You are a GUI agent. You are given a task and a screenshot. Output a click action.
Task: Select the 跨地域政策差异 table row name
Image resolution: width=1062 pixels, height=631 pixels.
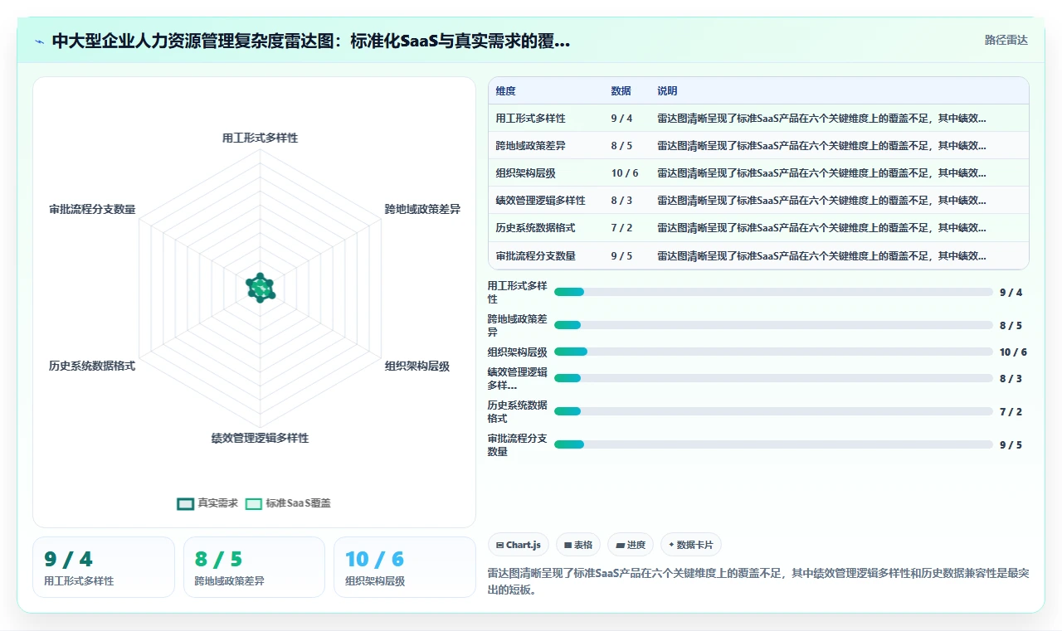click(531, 146)
